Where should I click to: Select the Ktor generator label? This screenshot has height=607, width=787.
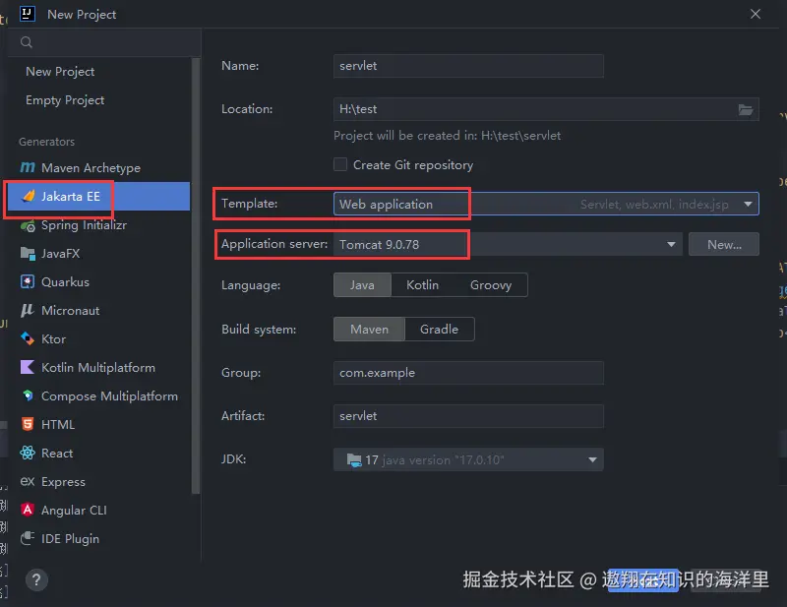tap(53, 339)
